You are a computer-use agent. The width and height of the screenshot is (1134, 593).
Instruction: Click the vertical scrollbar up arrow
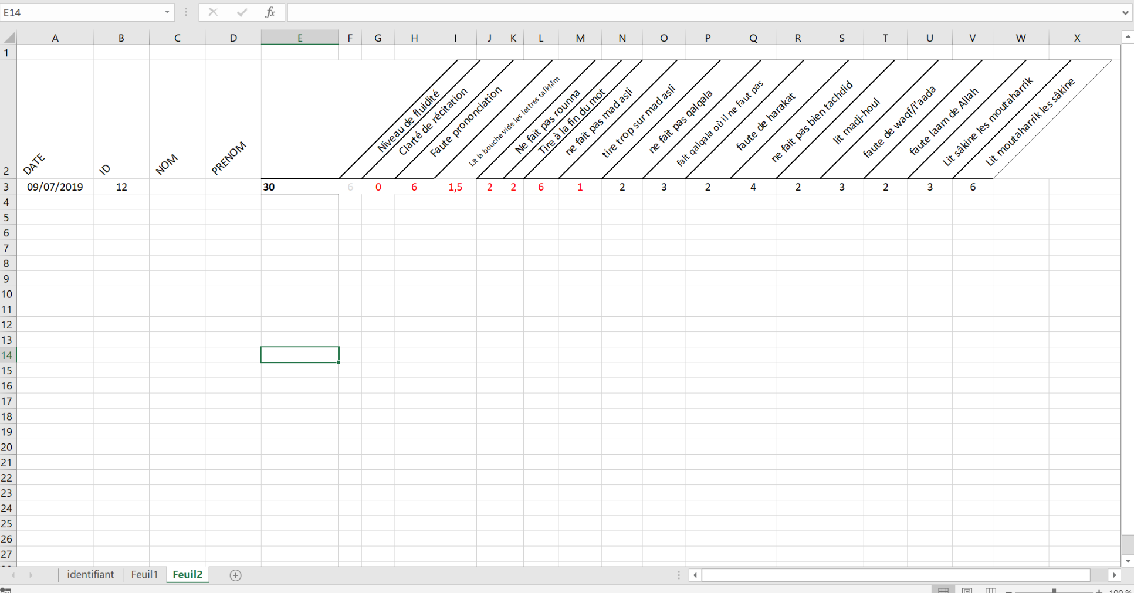(1128, 37)
